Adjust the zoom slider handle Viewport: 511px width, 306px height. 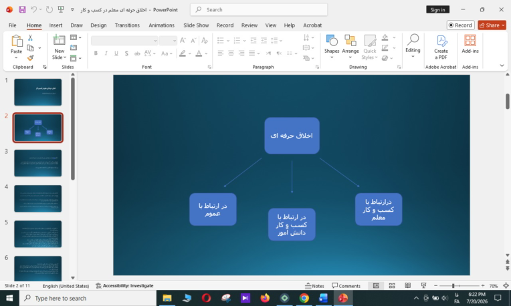pos(453,285)
